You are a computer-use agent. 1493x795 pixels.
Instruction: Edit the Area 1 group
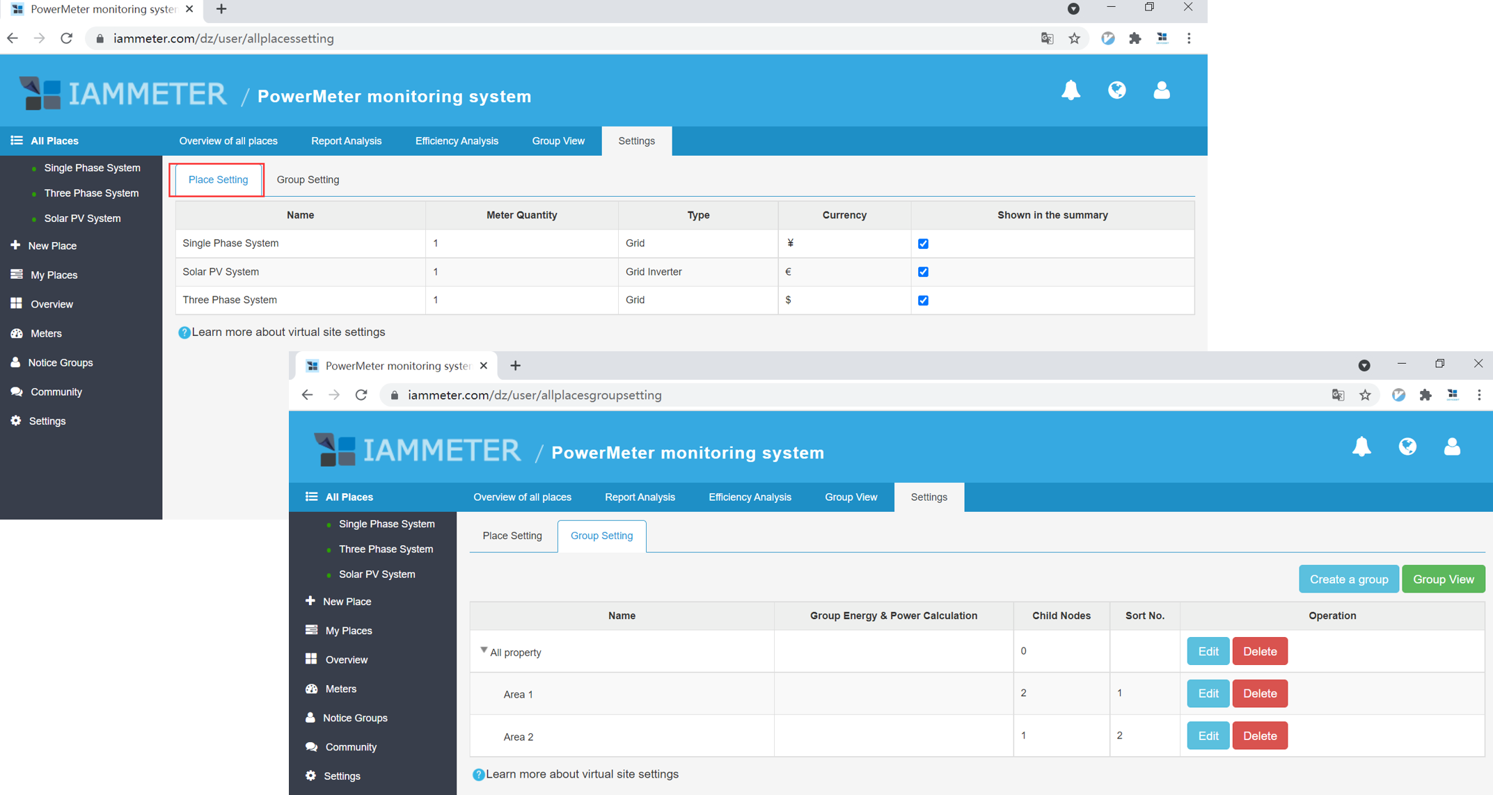pyautogui.click(x=1208, y=693)
